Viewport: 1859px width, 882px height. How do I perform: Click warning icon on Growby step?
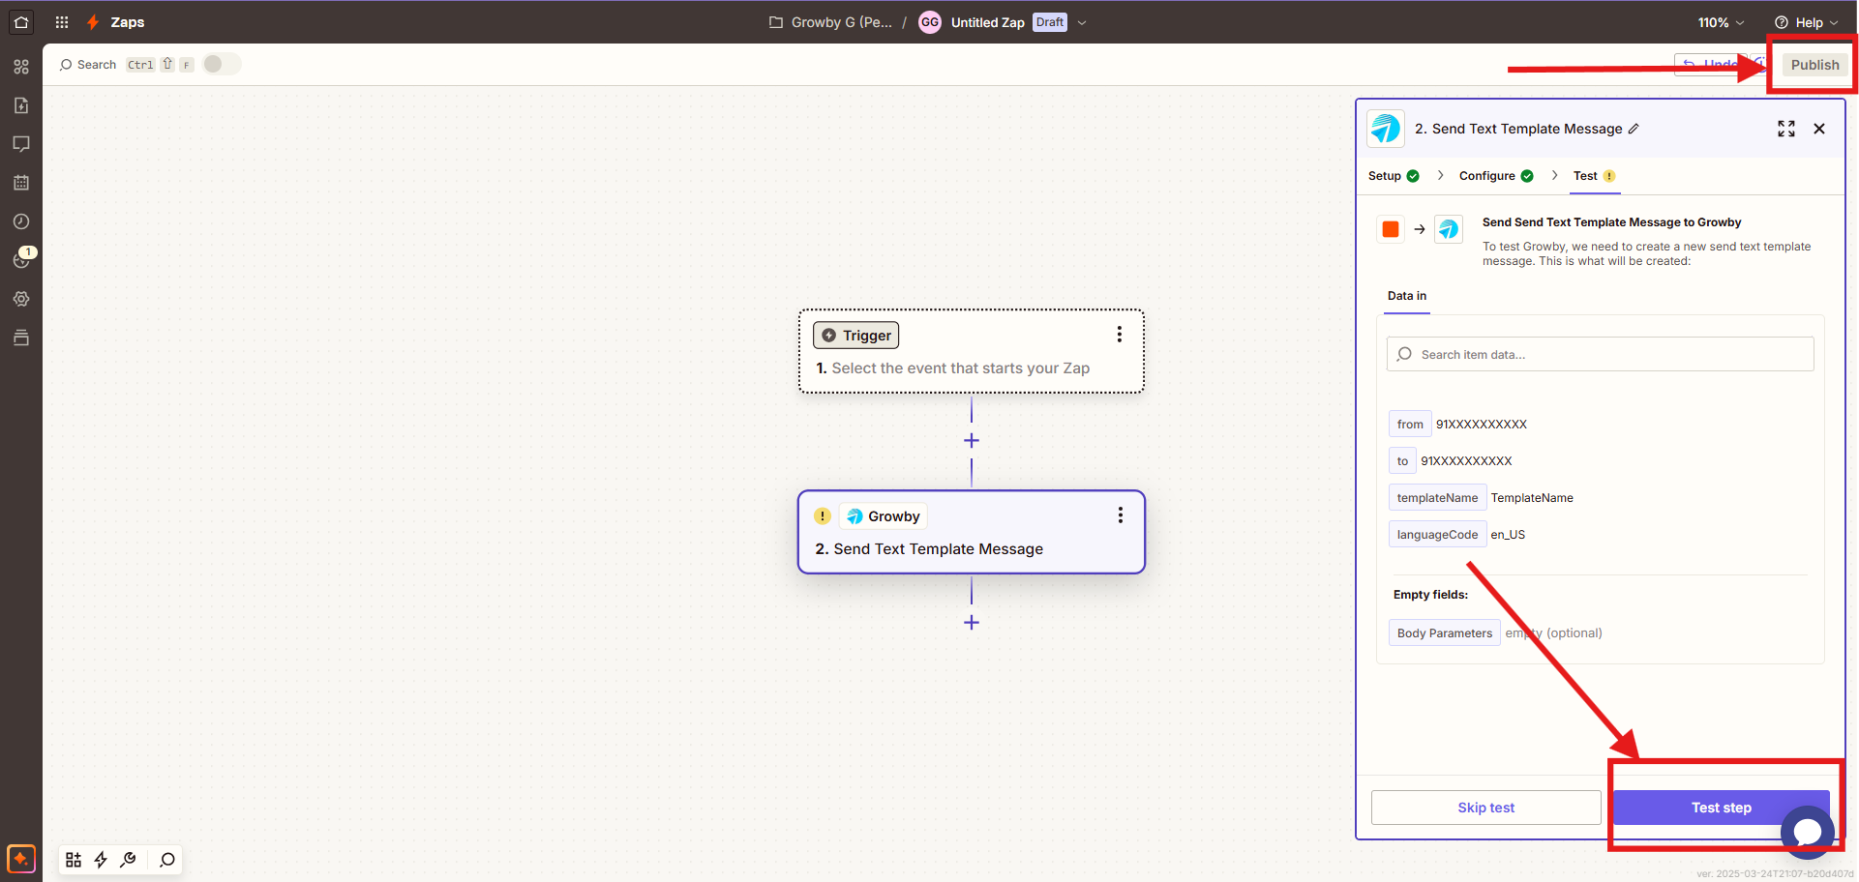823,515
